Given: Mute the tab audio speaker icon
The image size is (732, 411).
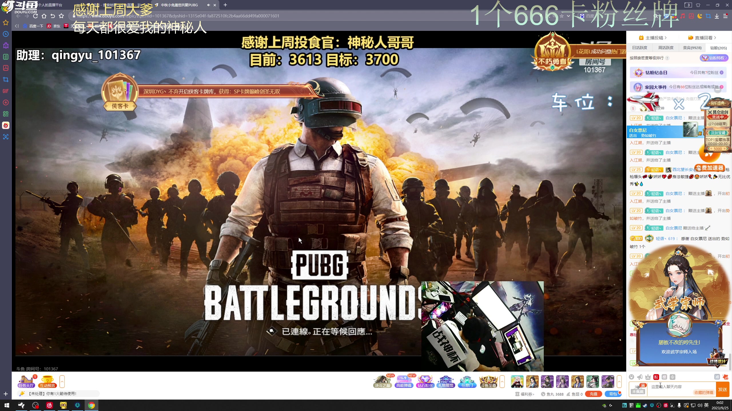Looking at the screenshot, I should (x=208, y=5).
